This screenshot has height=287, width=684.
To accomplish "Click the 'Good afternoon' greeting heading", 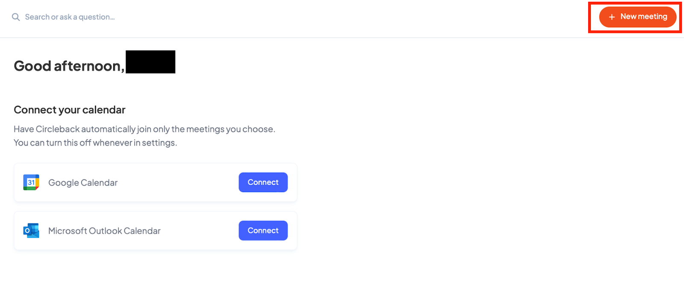I will tap(69, 66).
